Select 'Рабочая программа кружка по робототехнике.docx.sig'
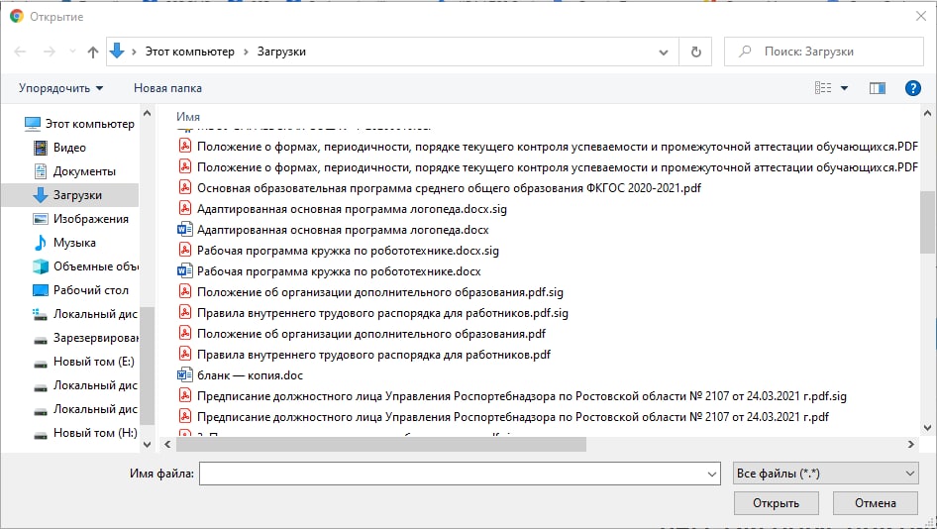The width and height of the screenshot is (937, 529). point(339,251)
